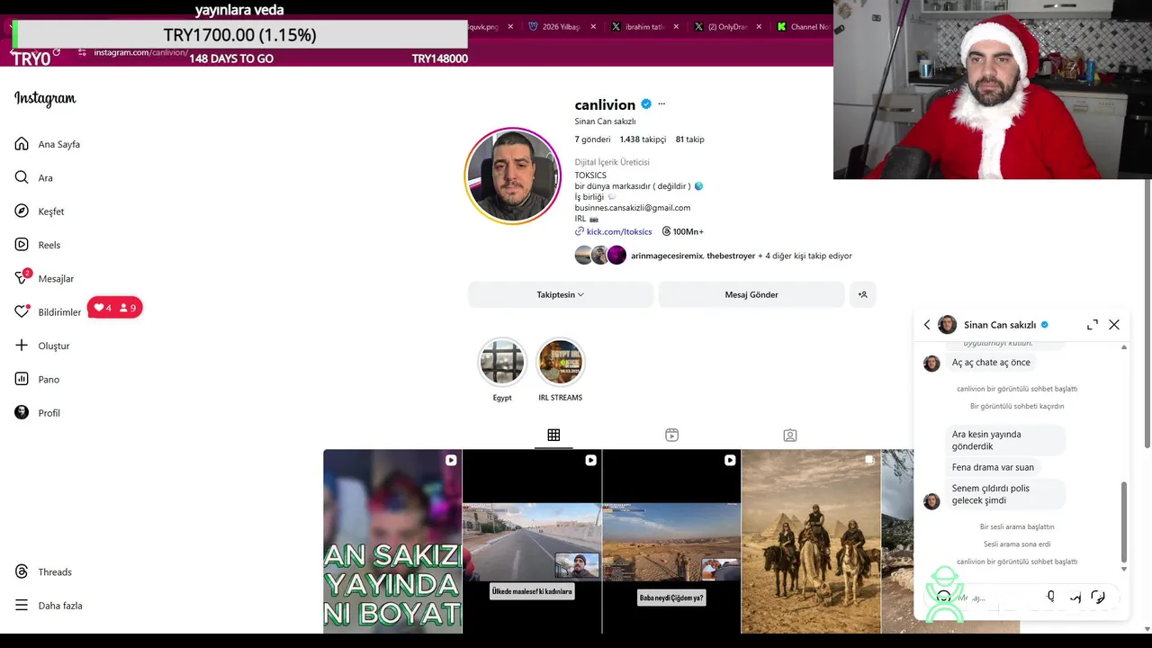Click the instagram.com/canlivion address bar

[141, 52]
